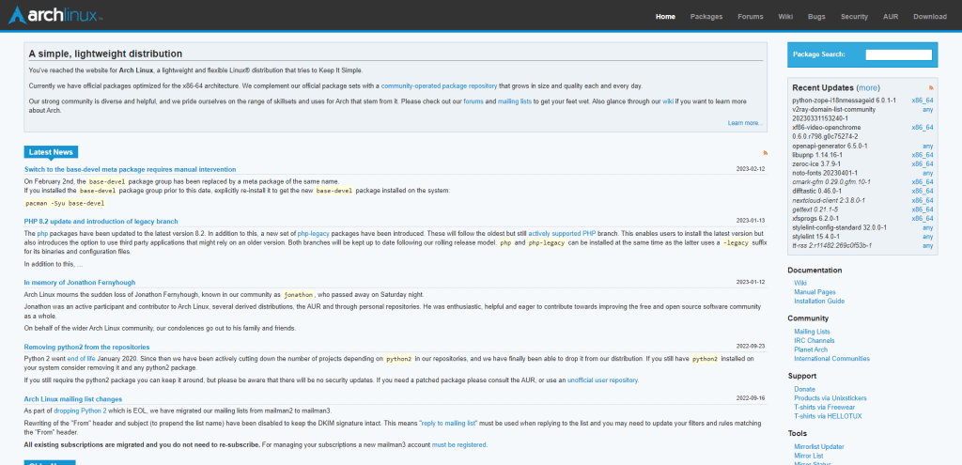
Task: Open Manual Pages link
Action: click(815, 292)
